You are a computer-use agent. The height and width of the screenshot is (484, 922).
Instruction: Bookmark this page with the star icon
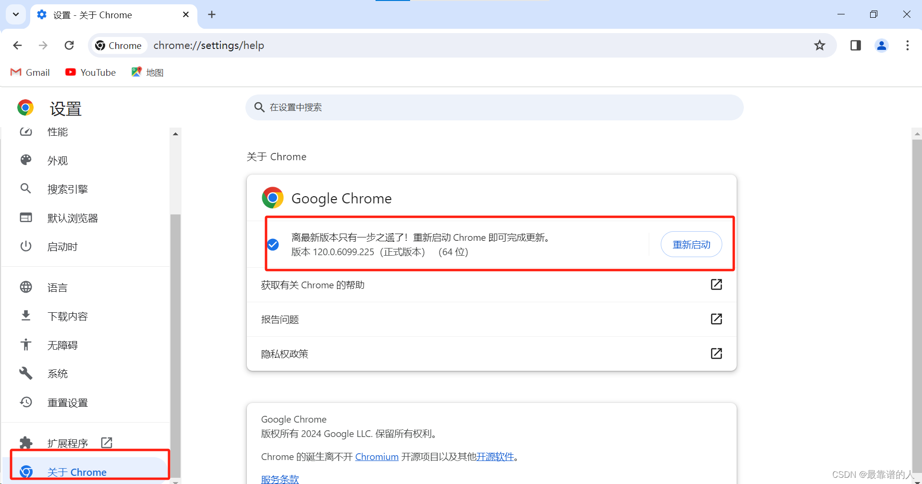pyautogui.click(x=820, y=46)
